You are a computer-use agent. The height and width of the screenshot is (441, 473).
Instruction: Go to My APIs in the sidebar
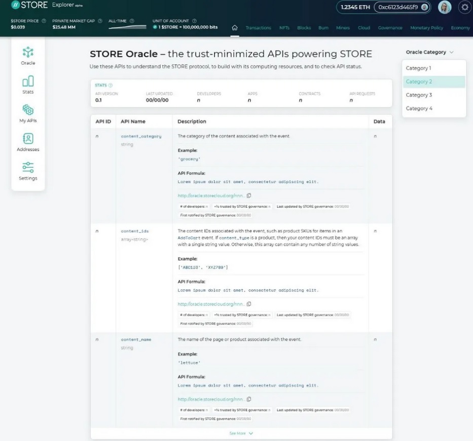coord(28,113)
